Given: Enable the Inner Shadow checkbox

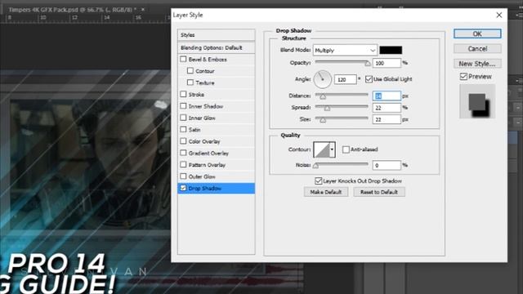Looking at the screenshot, I should pos(183,106).
